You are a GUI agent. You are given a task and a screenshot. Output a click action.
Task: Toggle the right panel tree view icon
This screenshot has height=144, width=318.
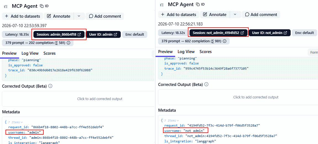(162, 4)
